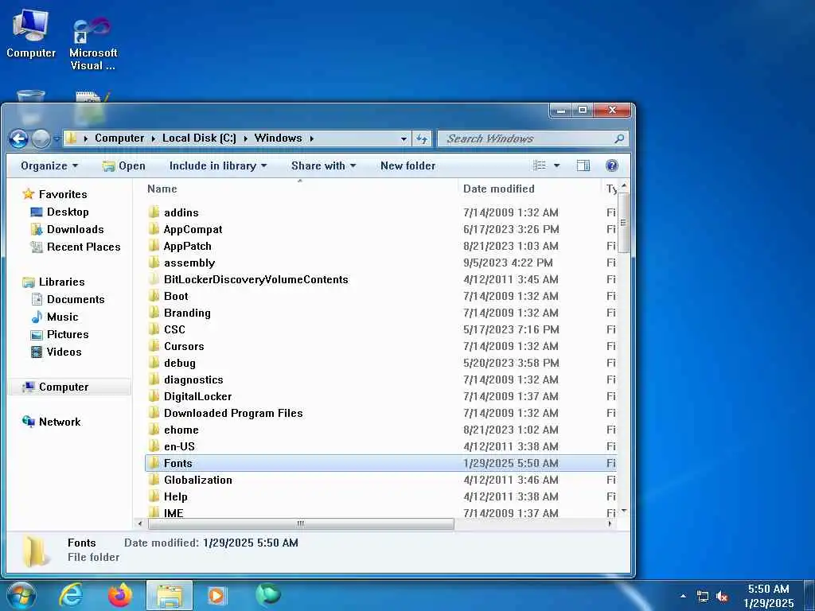Show hidden tray icons arrow

(683, 597)
